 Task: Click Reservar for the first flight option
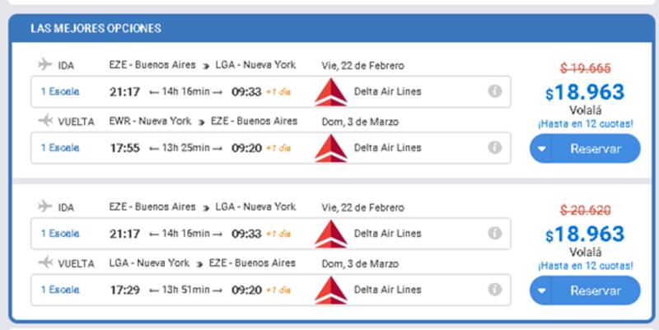coord(595,149)
